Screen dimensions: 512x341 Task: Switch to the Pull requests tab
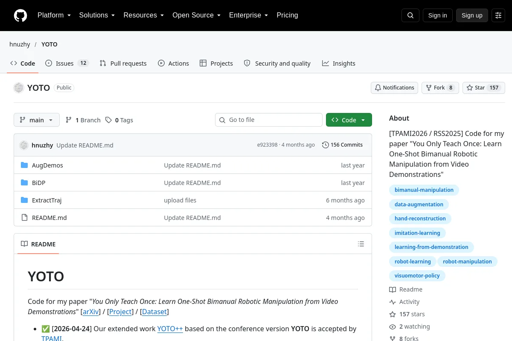point(123,64)
